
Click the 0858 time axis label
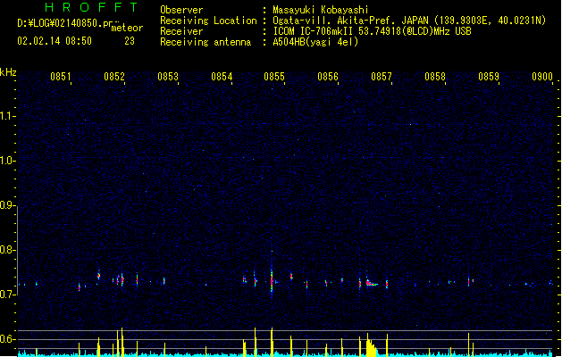click(435, 77)
